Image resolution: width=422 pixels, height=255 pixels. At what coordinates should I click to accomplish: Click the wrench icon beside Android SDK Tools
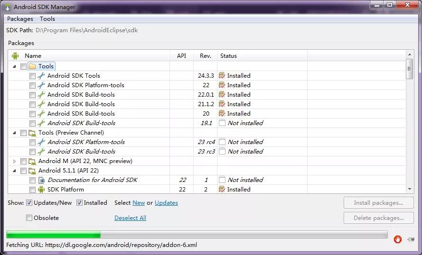coord(41,76)
